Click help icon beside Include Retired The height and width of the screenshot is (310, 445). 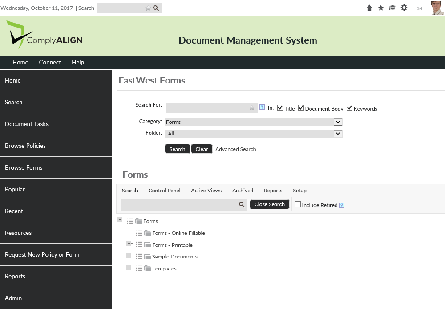(x=342, y=205)
